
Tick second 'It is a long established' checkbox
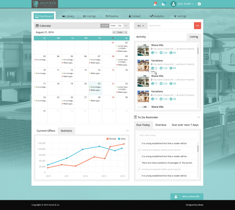(x=139, y=156)
